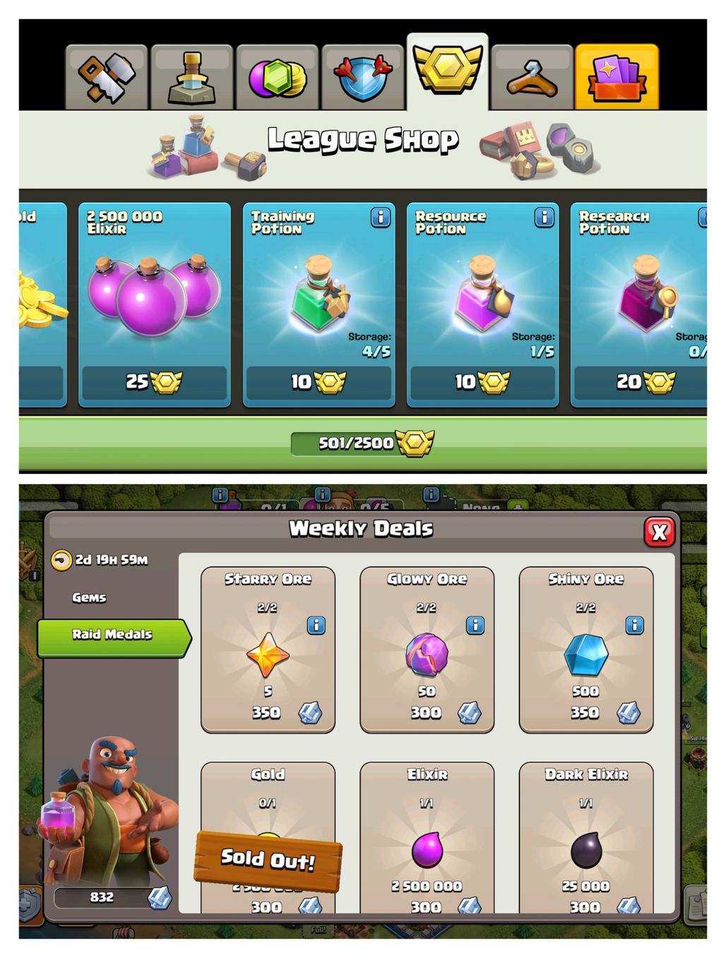Screen dimensions: 726x958
Task: Tap the trader character with potion
Action: coord(109,809)
